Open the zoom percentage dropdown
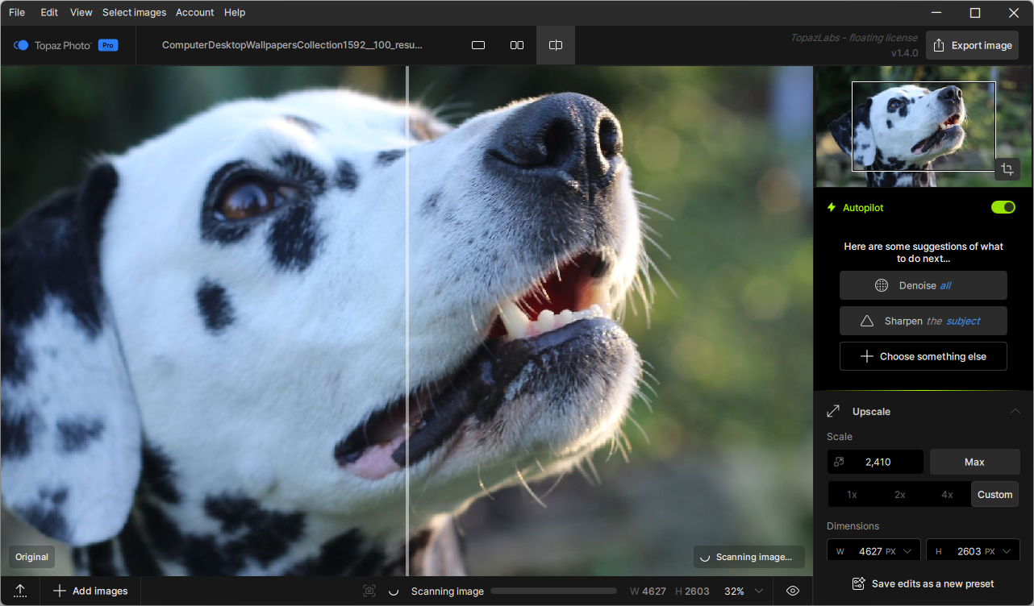 (758, 591)
